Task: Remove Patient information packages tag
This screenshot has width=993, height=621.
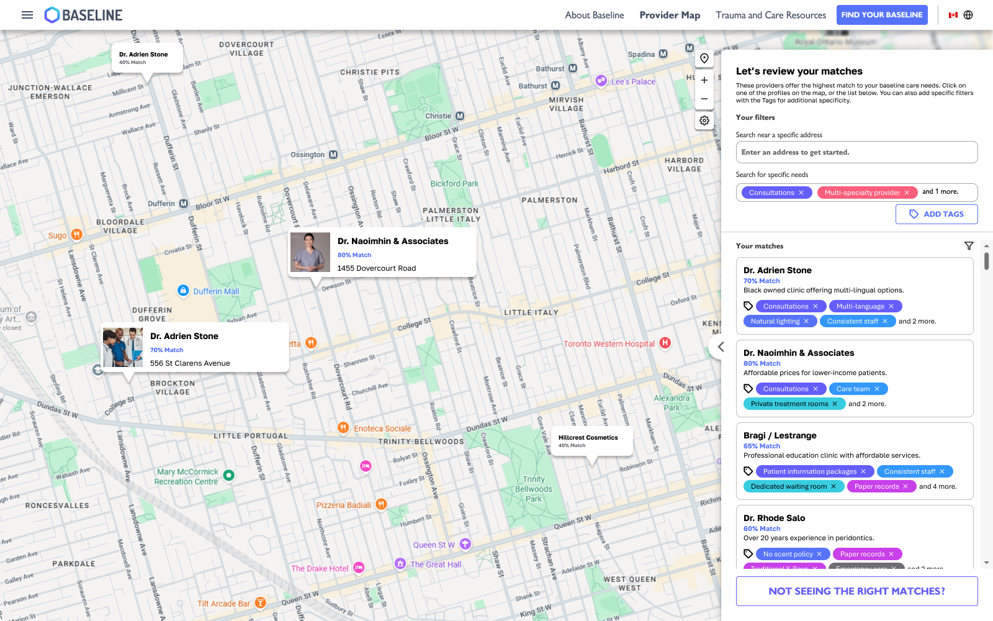Action: [x=863, y=471]
